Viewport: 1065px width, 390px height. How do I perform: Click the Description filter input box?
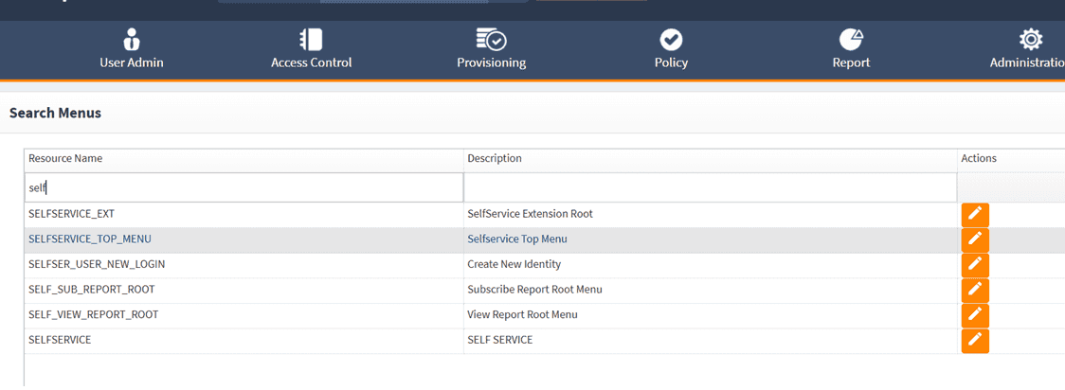[710, 187]
